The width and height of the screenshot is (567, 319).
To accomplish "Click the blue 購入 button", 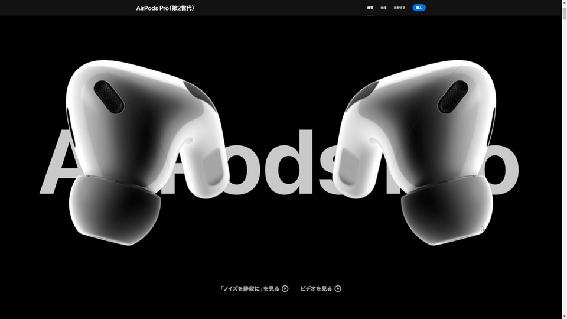I will pyautogui.click(x=419, y=8).
